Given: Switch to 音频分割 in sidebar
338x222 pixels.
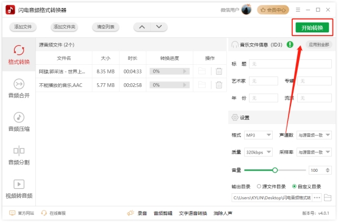Looking at the screenshot, I should [19, 155].
